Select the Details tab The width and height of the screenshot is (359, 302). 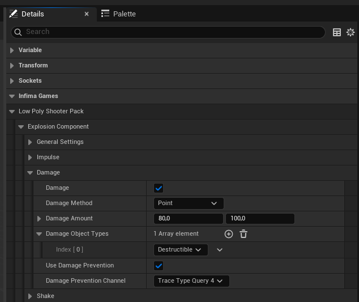click(x=33, y=14)
